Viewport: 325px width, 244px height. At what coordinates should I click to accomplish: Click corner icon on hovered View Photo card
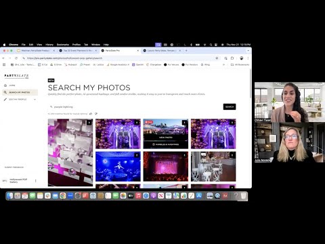click(184, 123)
